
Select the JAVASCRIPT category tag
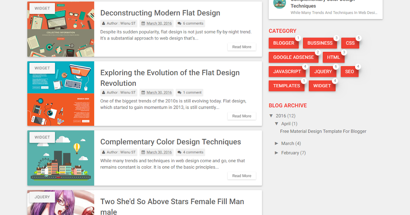click(287, 71)
